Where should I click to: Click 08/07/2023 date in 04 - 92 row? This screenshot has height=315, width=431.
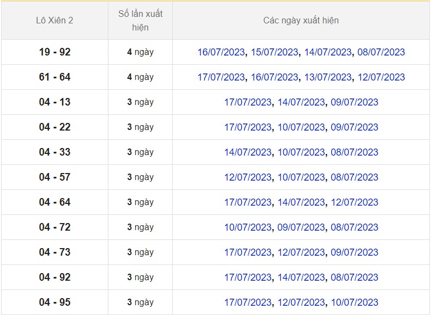click(x=355, y=277)
